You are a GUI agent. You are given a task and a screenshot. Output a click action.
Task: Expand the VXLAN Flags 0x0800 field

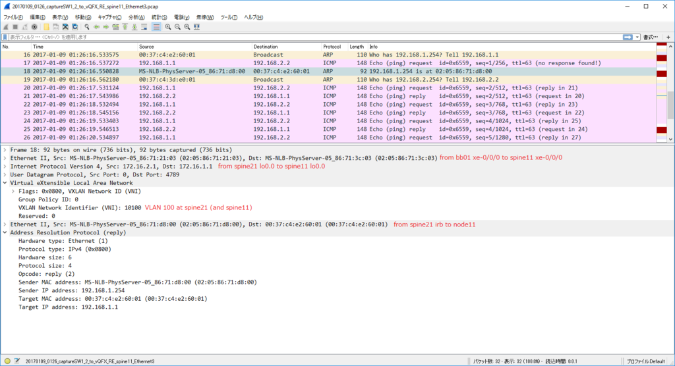coord(13,192)
